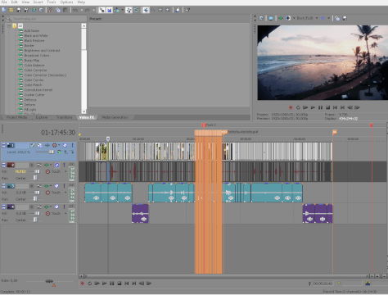Open Touch automation dropdown on track 2
Image resolution: width=388 pixels, height=295 pixels.
pyautogui.click(x=65, y=171)
